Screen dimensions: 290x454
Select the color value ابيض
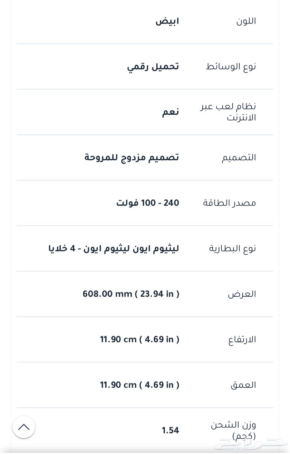(167, 21)
